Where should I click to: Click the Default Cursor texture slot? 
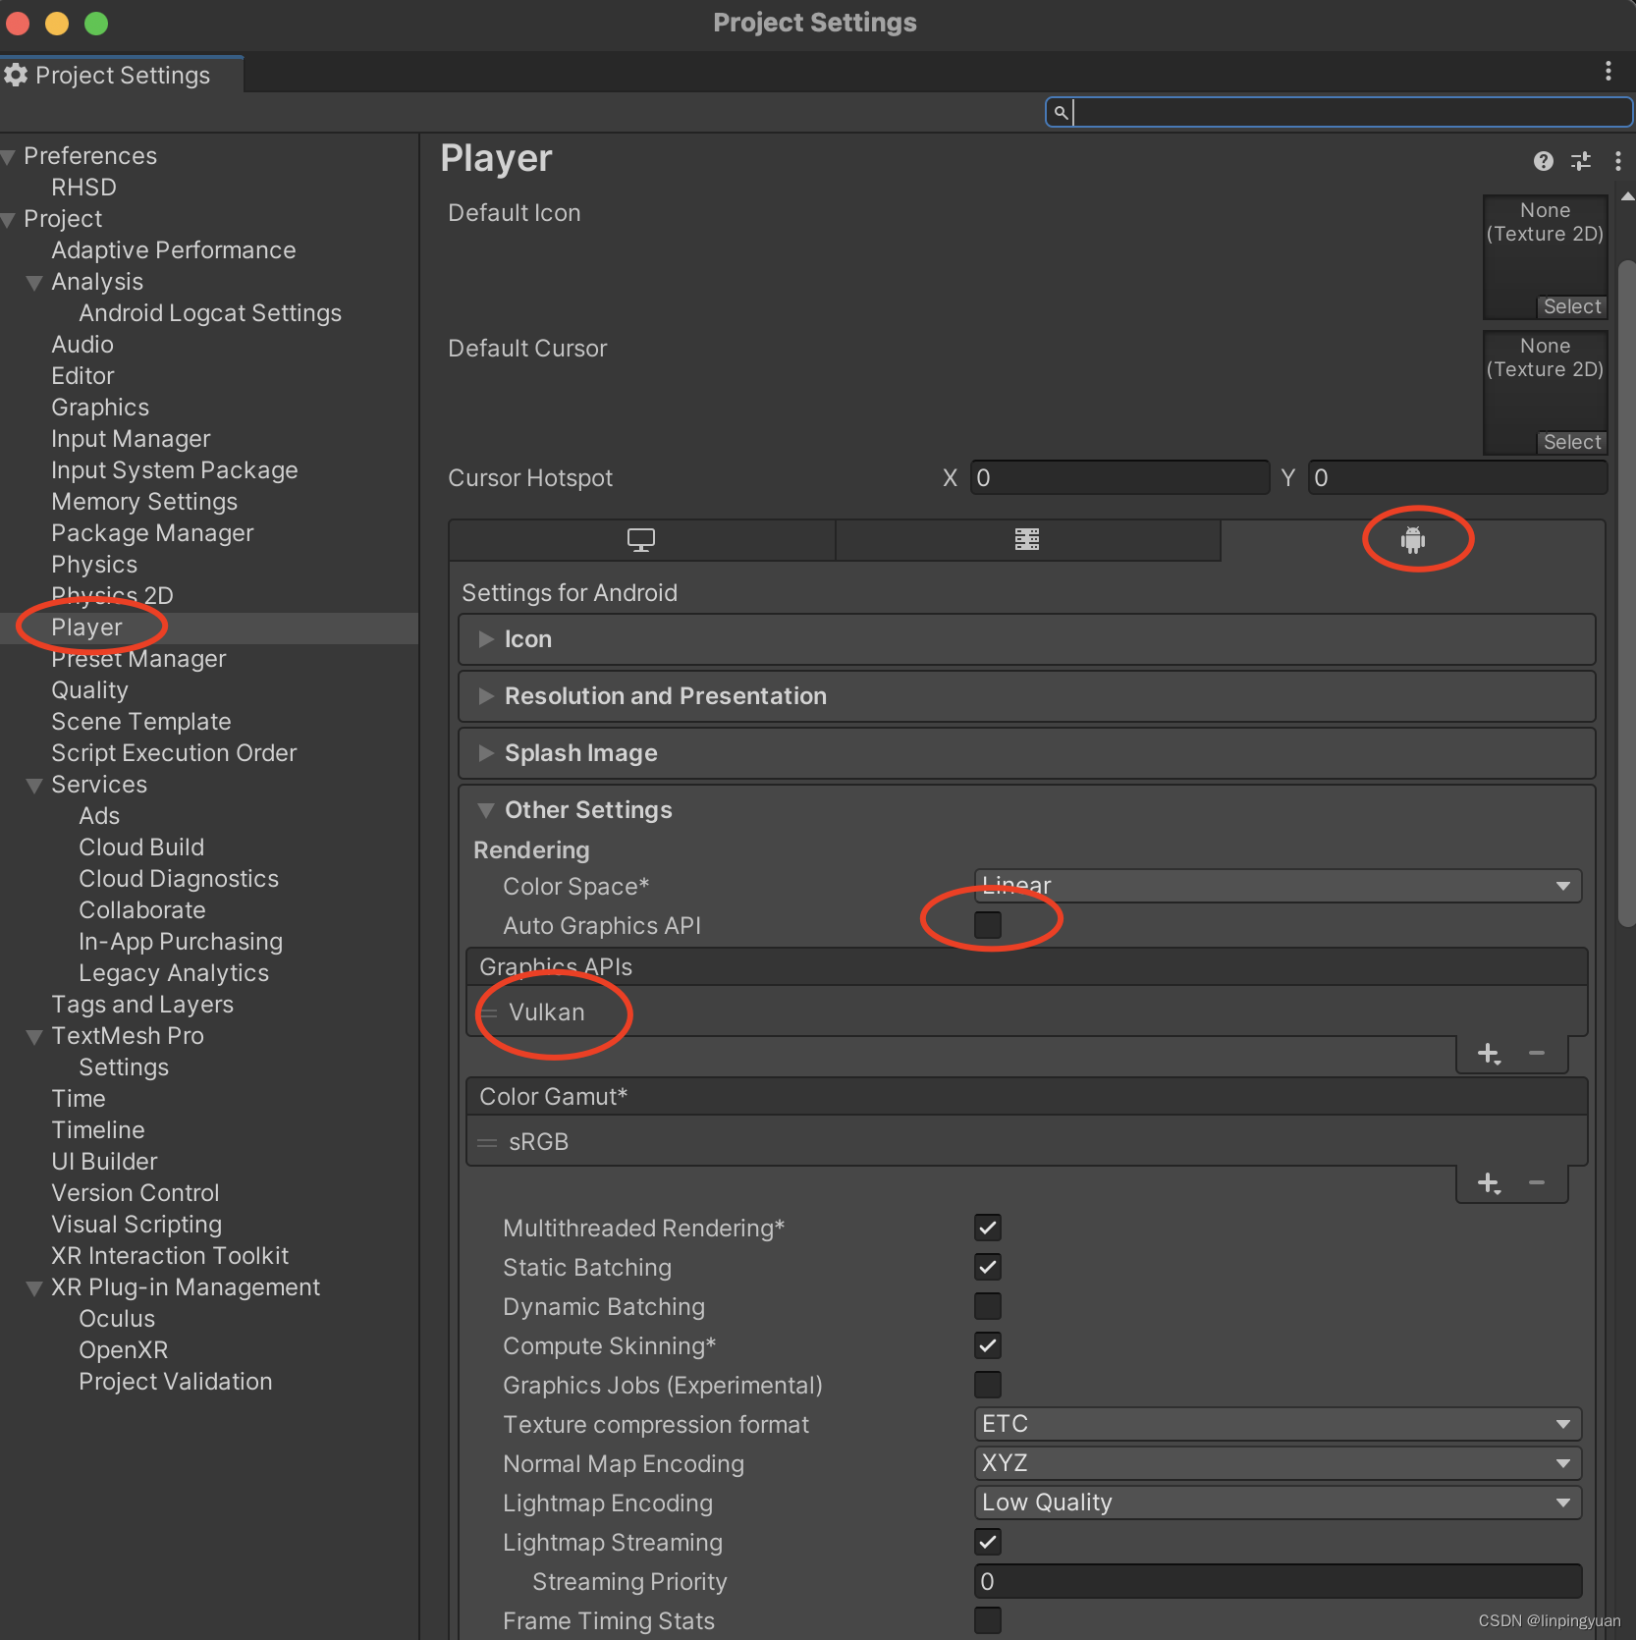pyautogui.click(x=1545, y=393)
